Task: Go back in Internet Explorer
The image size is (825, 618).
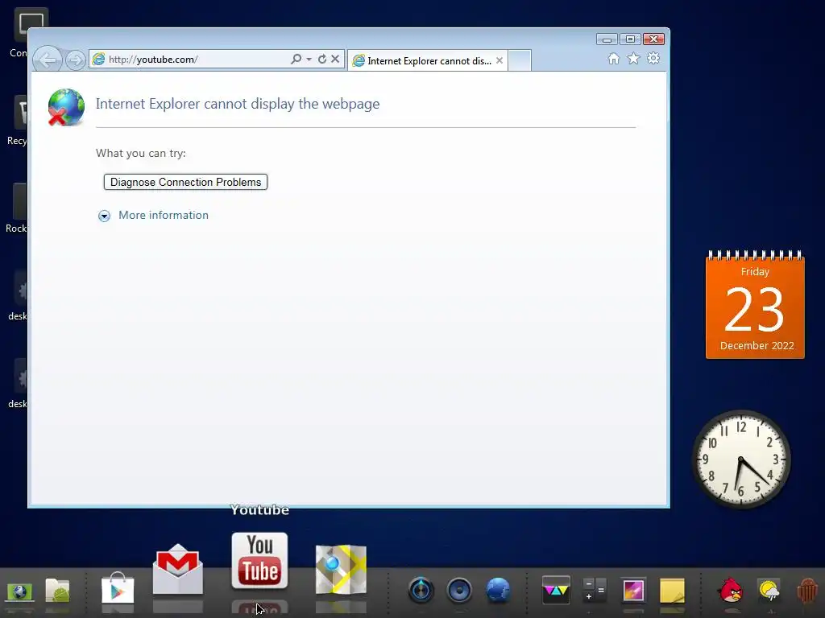Action: [x=48, y=60]
